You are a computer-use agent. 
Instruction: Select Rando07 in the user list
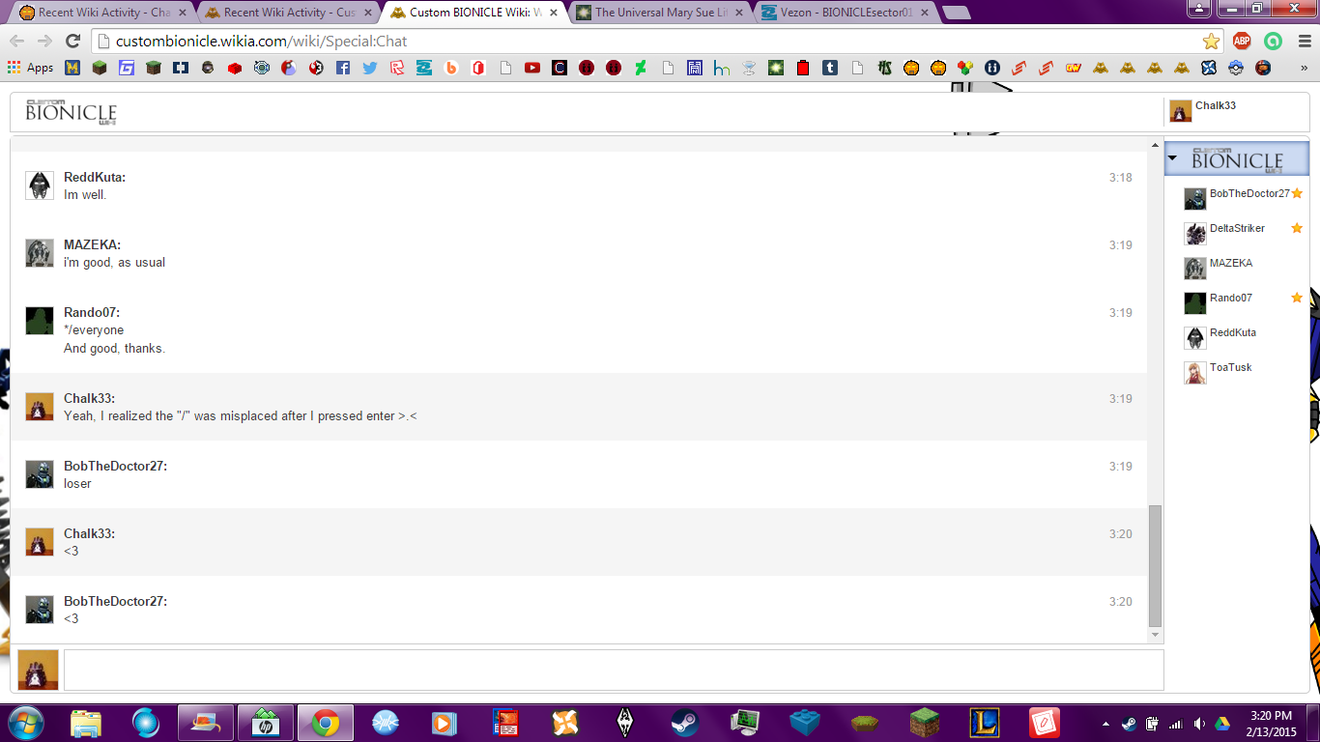(1230, 298)
